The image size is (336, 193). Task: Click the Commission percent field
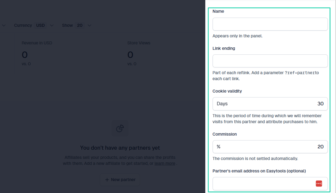pyautogui.click(x=270, y=147)
